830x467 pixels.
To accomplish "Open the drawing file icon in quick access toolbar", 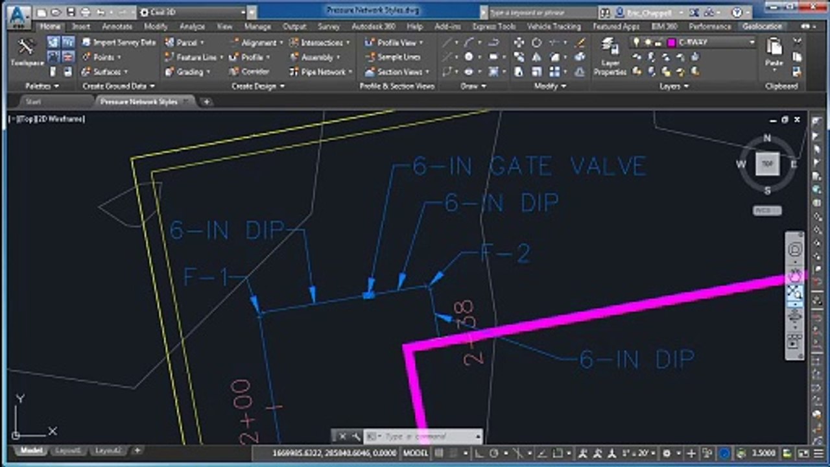I will (56, 12).
